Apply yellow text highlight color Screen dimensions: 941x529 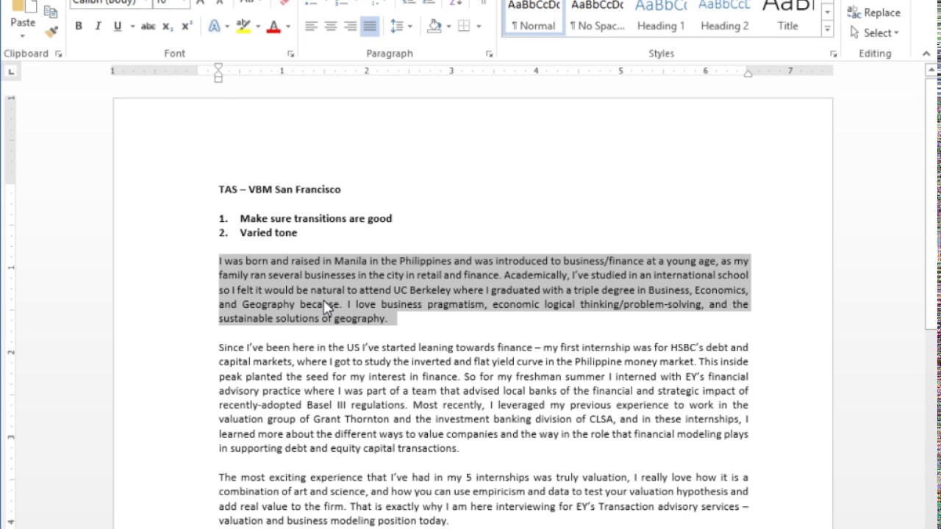point(243,26)
